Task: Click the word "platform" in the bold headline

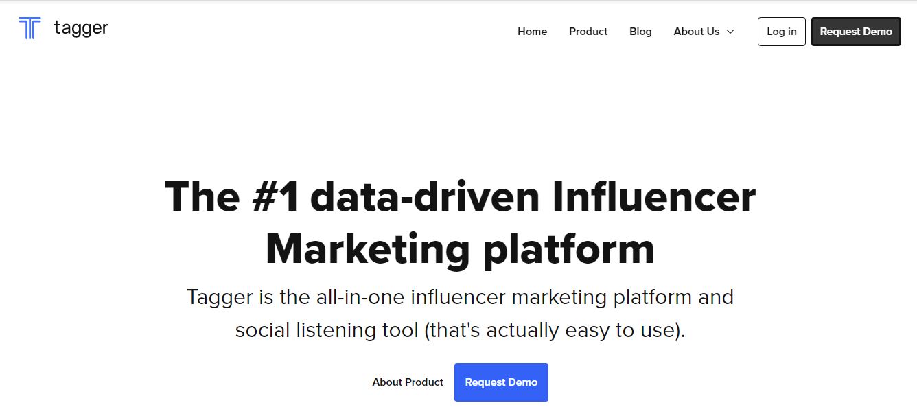Action: click(x=568, y=250)
